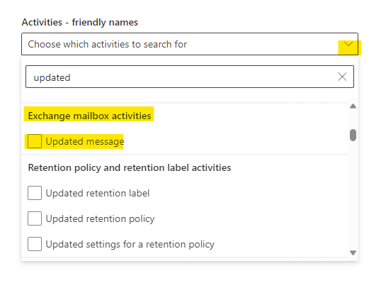
Task: Tick the 'Updated retention label' checkbox
Action: coord(35,193)
